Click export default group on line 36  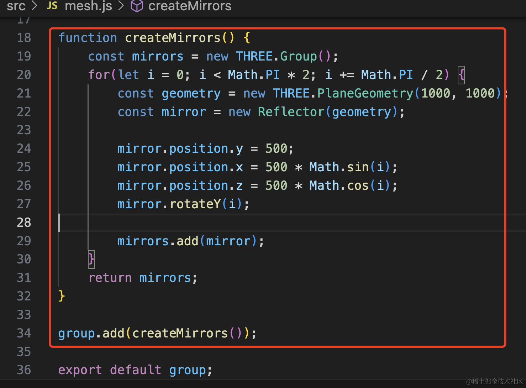click(x=135, y=370)
